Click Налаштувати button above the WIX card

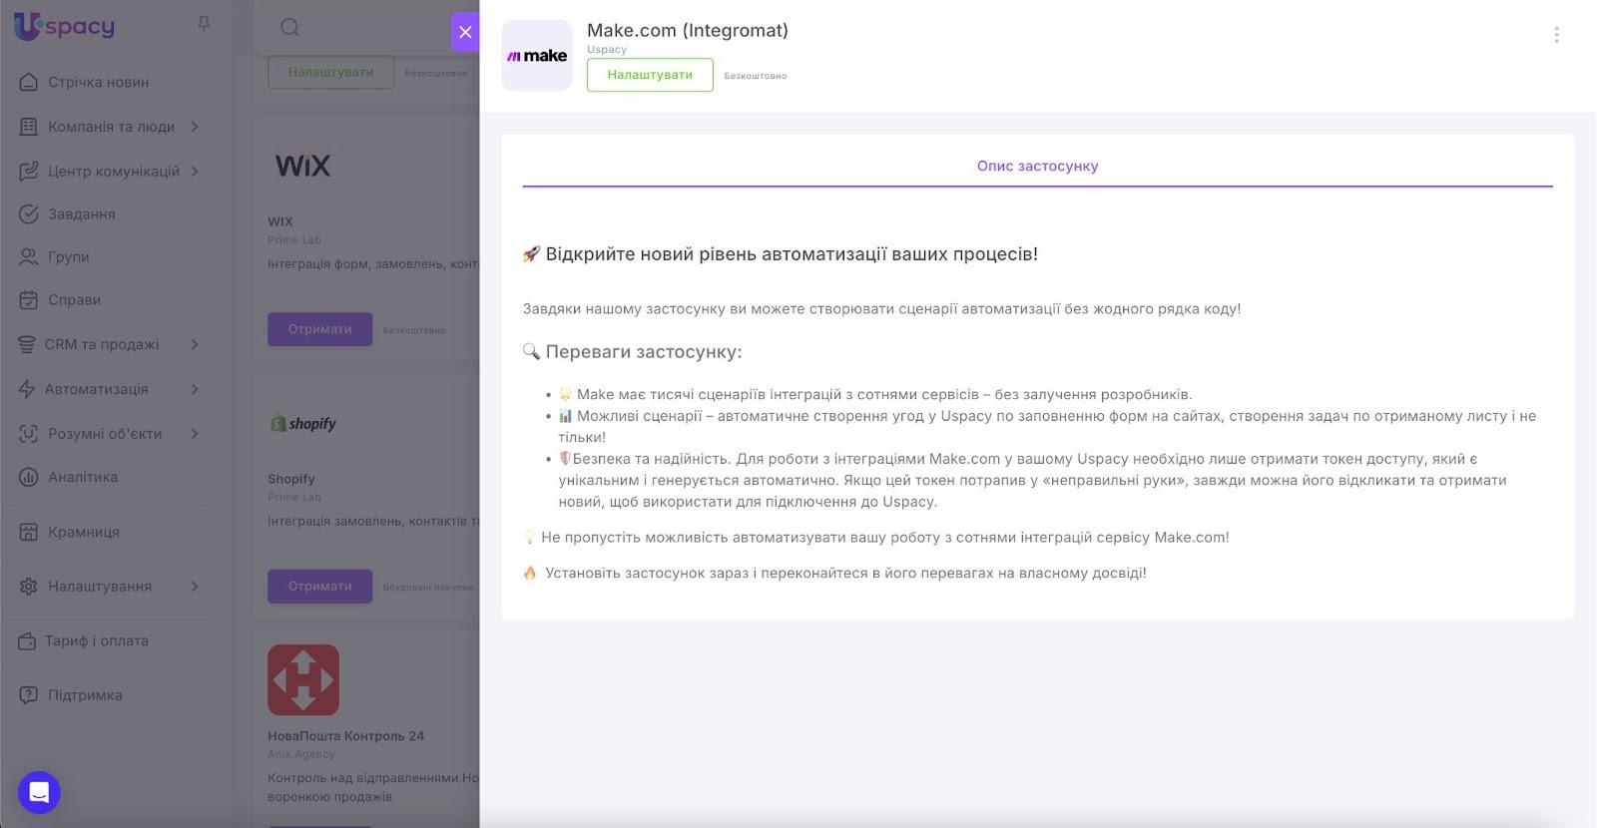pos(330,72)
